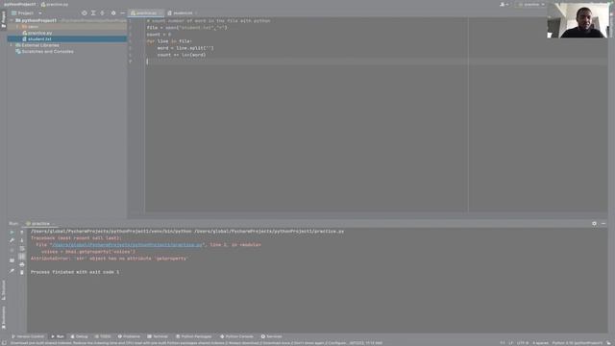Switch to student.txt editor tab

[x=183, y=12]
